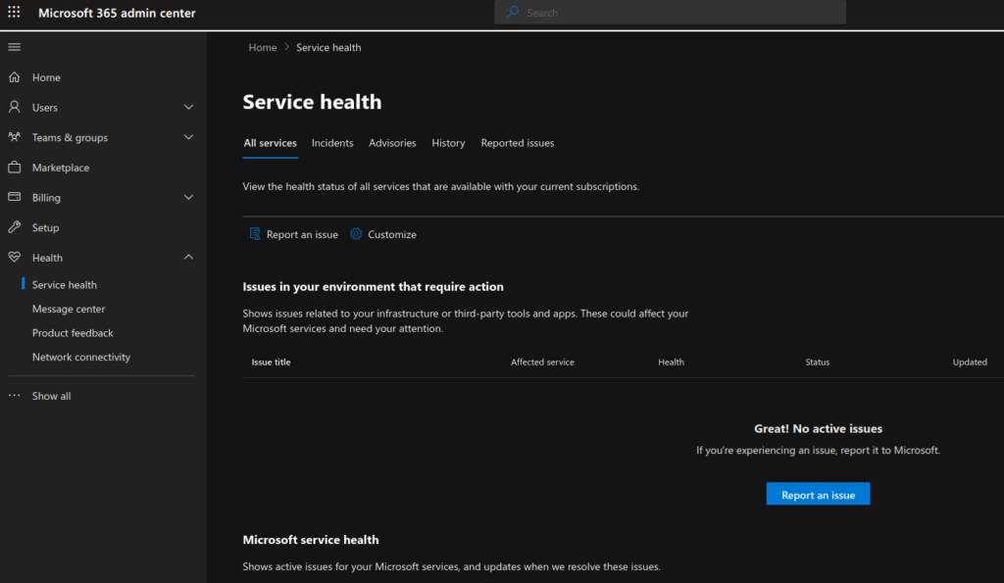This screenshot has height=583, width=1004.
Task: Collapse the navigation menu hamburger icon
Action: (x=14, y=47)
